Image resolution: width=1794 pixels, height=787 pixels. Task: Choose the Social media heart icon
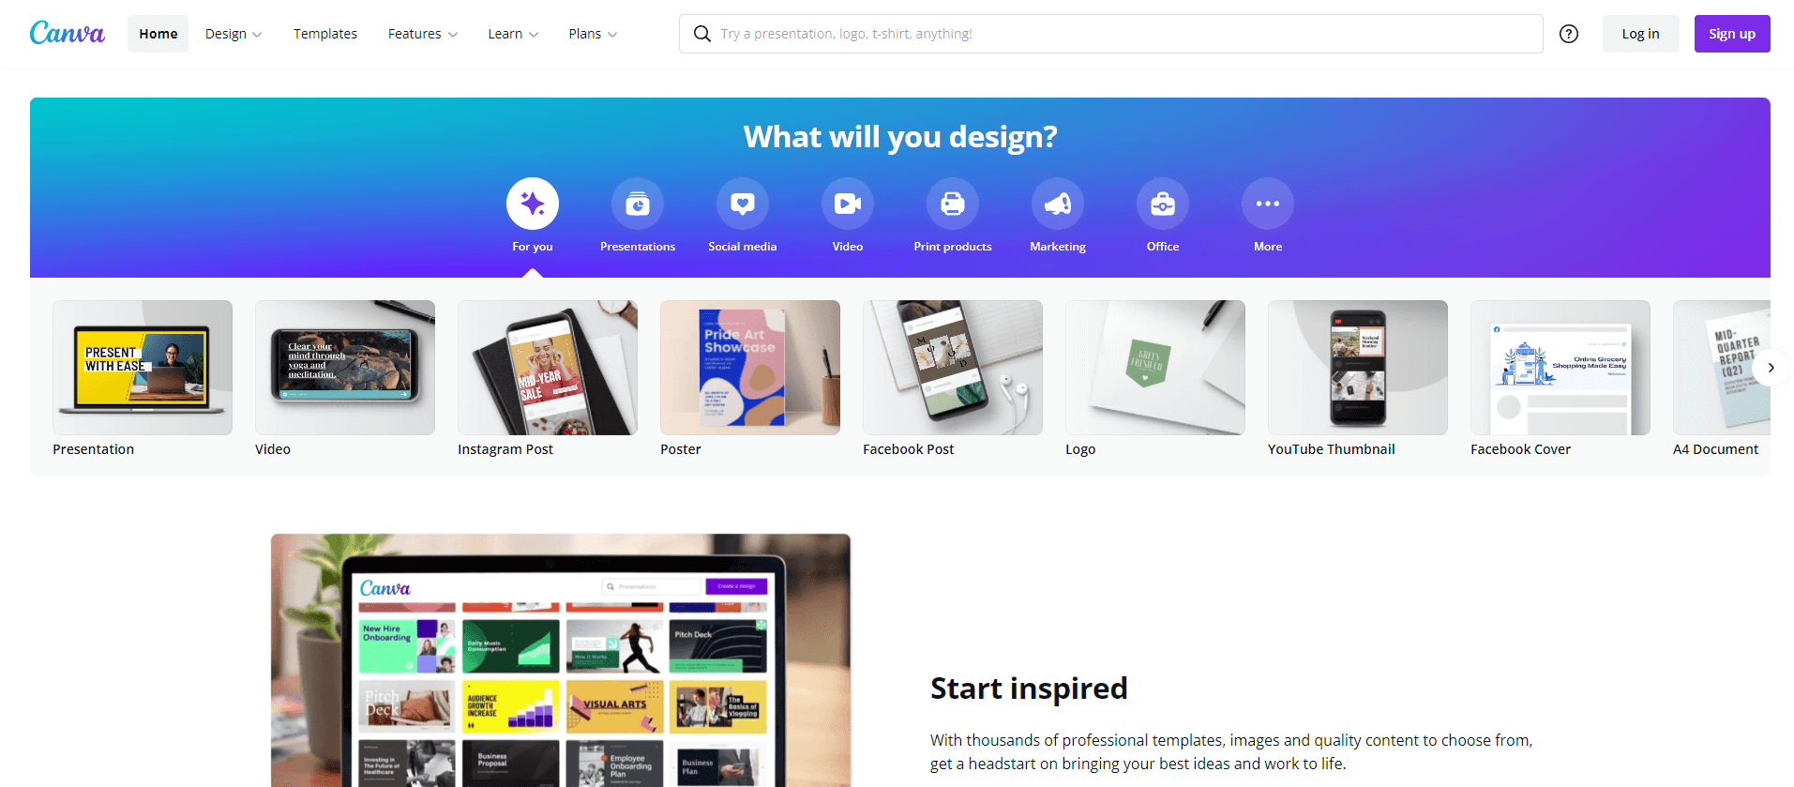click(743, 204)
